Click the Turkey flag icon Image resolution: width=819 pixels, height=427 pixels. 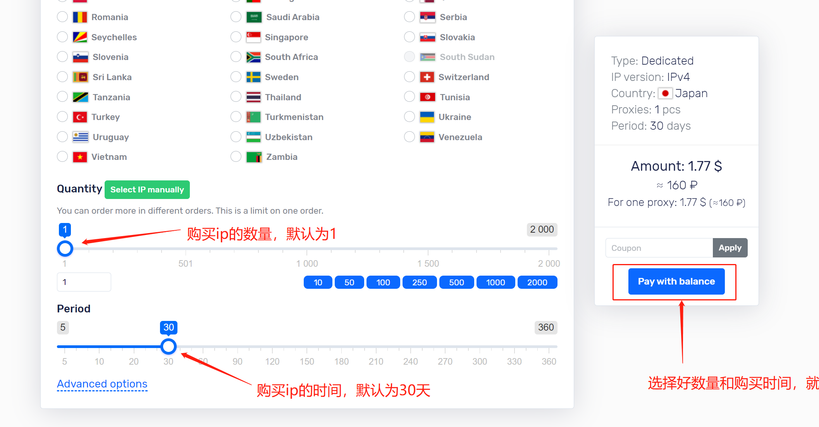[x=80, y=117]
